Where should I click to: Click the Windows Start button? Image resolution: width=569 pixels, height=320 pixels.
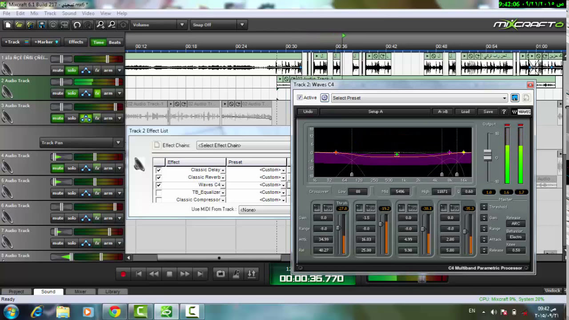click(x=11, y=312)
